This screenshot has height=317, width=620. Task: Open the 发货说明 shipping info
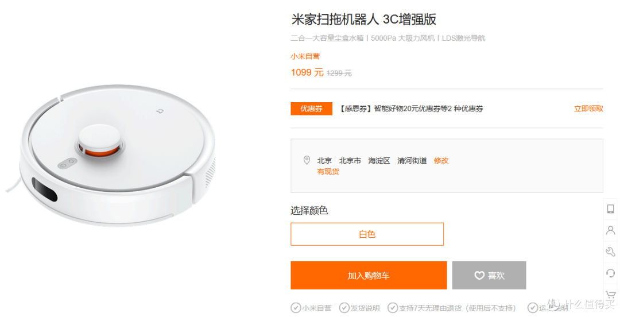tap(360, 308)
